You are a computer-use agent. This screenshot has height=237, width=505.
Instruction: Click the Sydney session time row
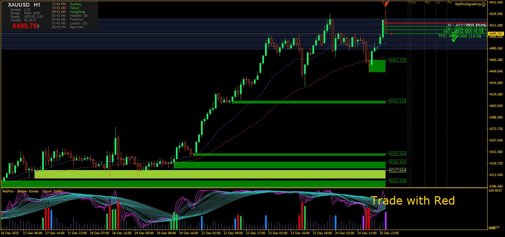point(66,4)
